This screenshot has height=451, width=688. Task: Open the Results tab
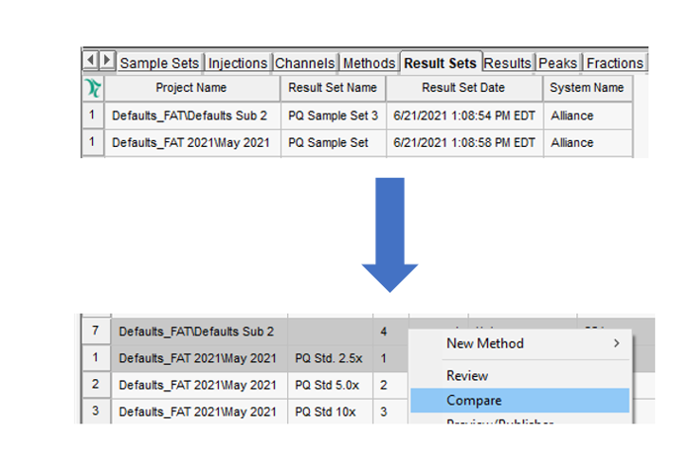[507, 63]
